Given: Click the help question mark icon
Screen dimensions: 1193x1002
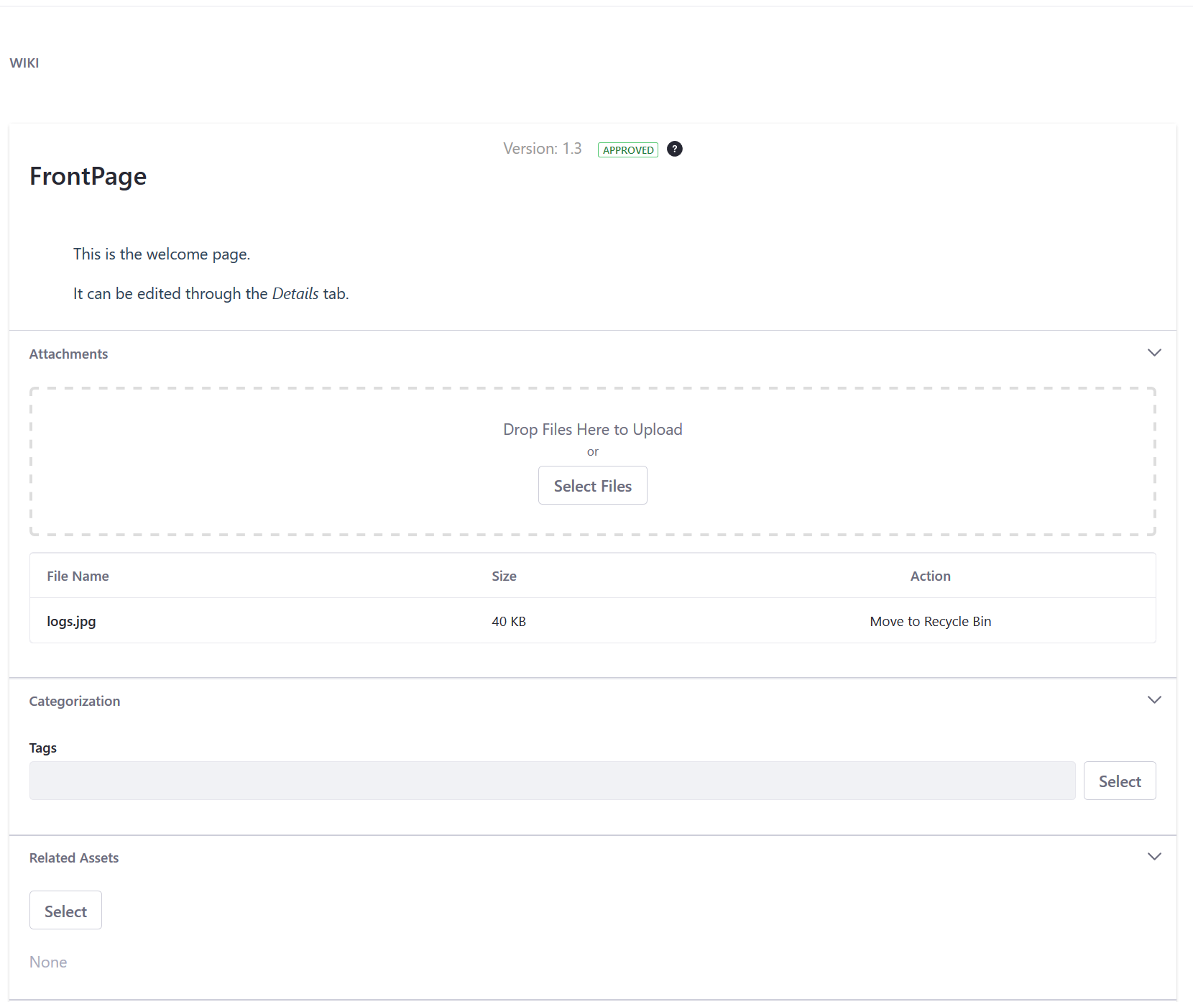Looking at the screenshot, I should (674, 149).
